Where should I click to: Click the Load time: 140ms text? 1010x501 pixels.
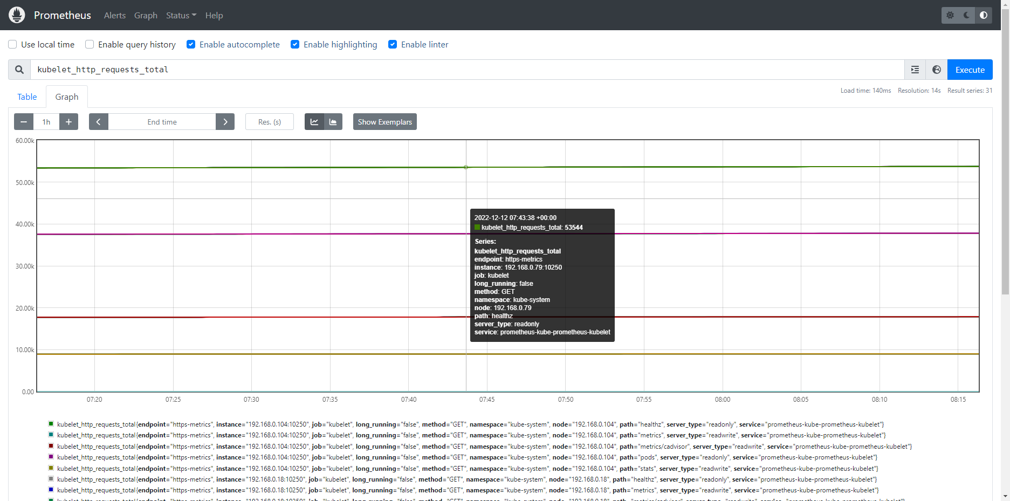tap(865, 91)
